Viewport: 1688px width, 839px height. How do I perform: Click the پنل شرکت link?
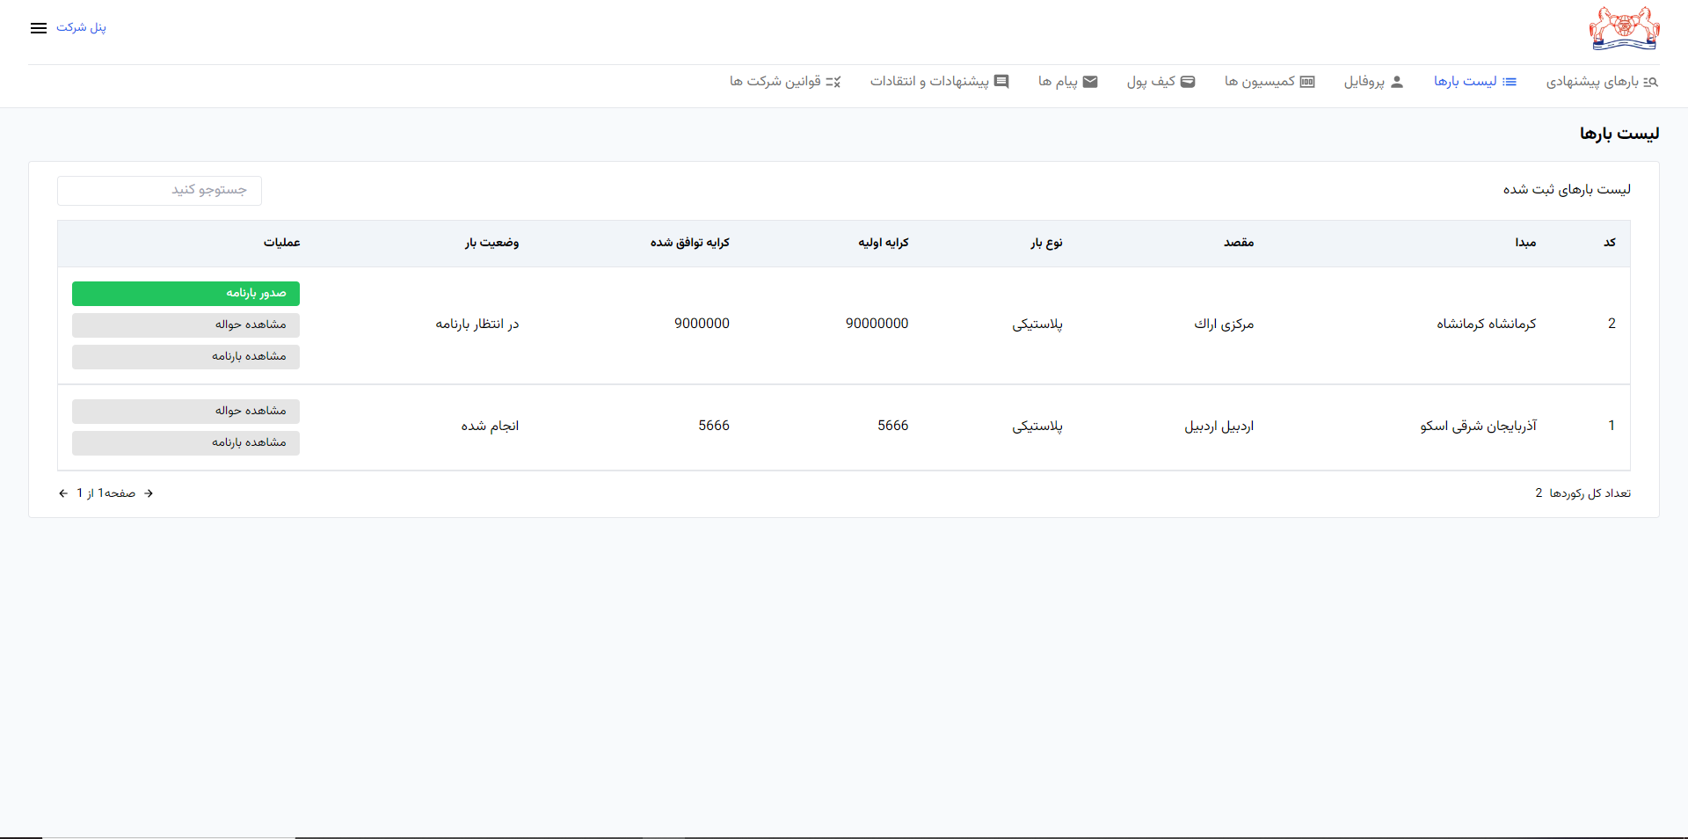click(81, 27)
